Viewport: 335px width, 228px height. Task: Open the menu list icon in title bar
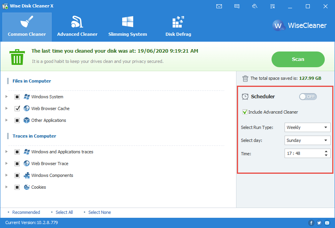point(272,6)
